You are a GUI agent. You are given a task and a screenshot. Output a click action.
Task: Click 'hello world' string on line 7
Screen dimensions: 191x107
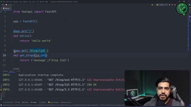(41, 41)
